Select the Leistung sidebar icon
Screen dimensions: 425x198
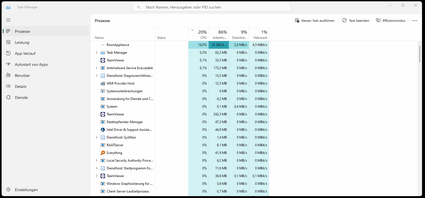(x=8, y=42)
